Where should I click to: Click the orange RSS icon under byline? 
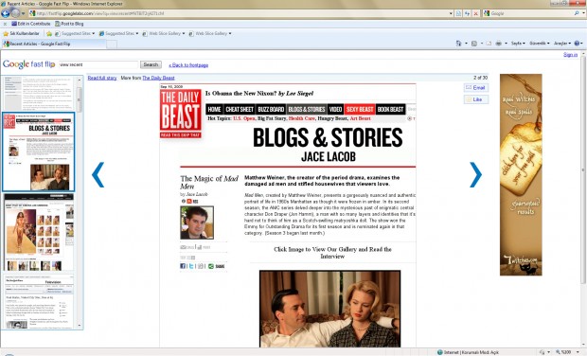pos(189,202)
